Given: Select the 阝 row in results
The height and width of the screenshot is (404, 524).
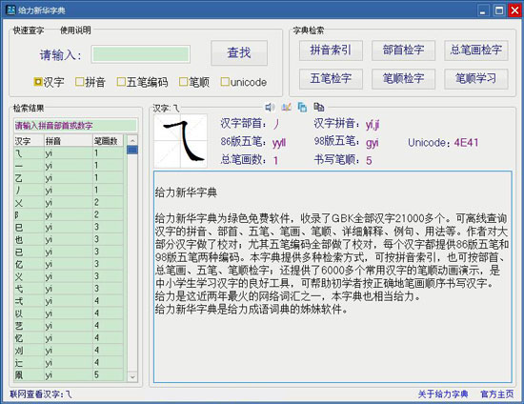Looking at the screenshot, I should pos(69,215).
